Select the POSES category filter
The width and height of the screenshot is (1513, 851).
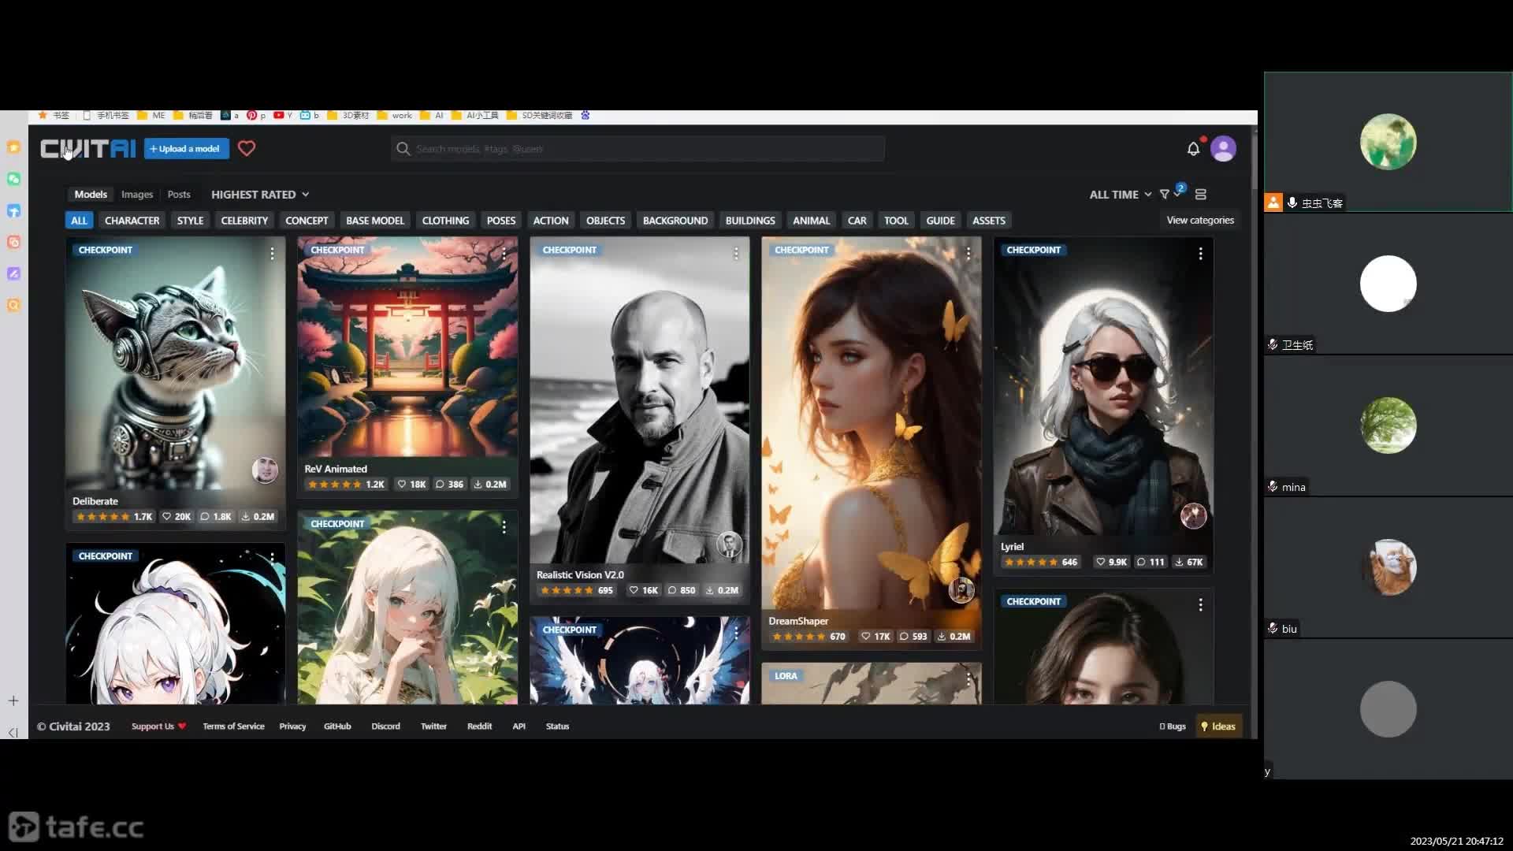501,221
